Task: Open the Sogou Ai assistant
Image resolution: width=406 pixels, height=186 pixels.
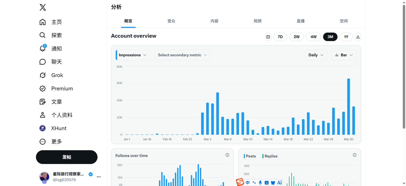Action: pyautogui.click(x=279, y=183)
